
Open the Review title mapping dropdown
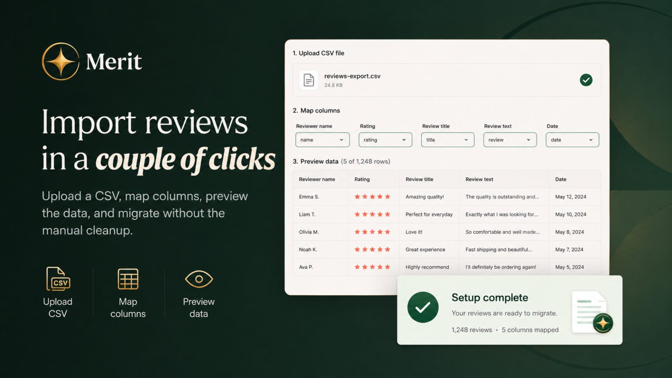pos(448,140)
